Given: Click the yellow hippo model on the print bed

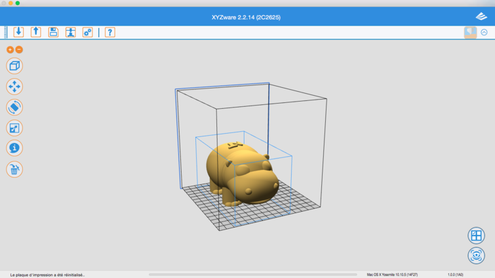Looking at the screenshot, I should point(243,174).
